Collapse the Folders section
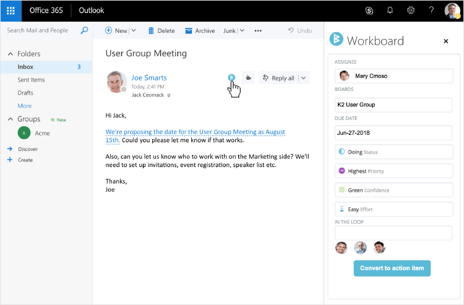Screen dimensions: 464x305 coord(11,54)
